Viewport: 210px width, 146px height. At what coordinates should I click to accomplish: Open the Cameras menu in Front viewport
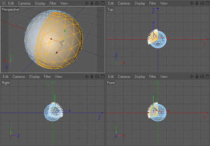pos(124,76)
